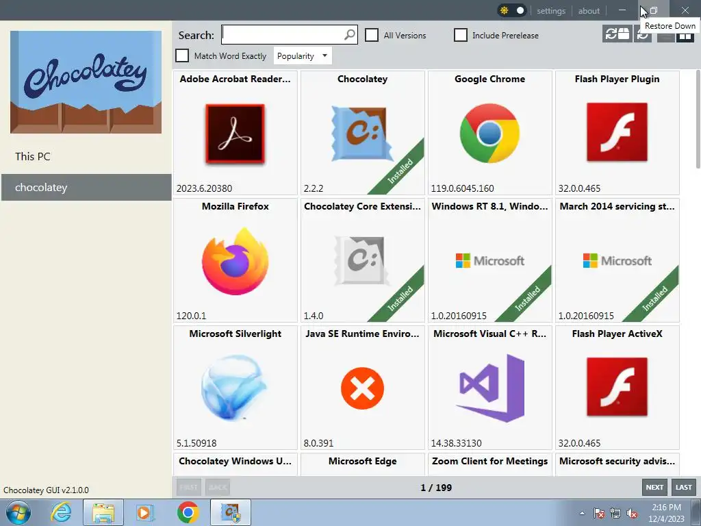
Task: Select the chocolatey source
Action: [x=86, y=188]
